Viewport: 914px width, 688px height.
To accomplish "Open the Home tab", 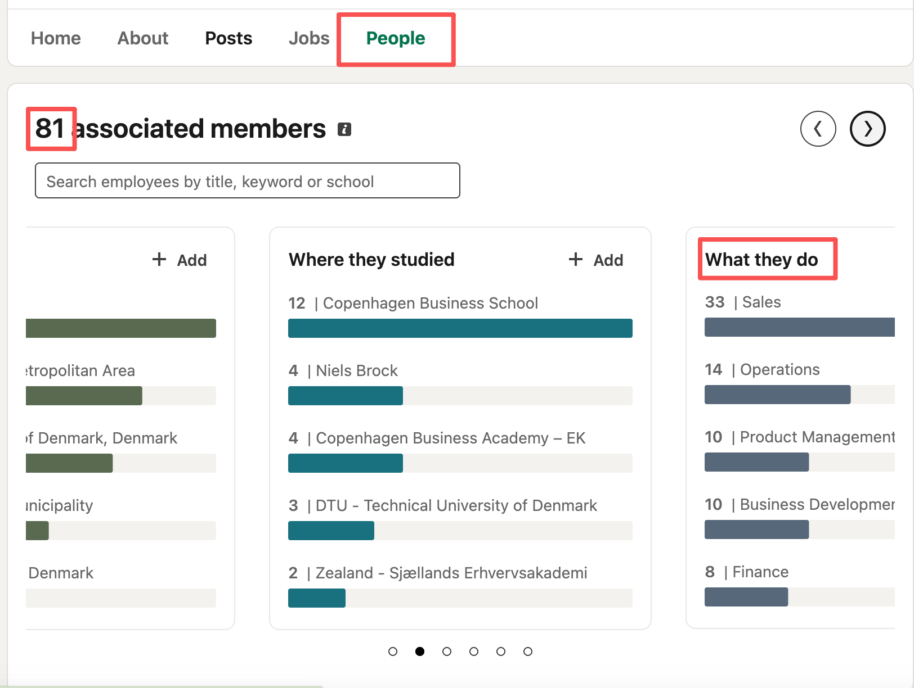I will coord(56,38).
